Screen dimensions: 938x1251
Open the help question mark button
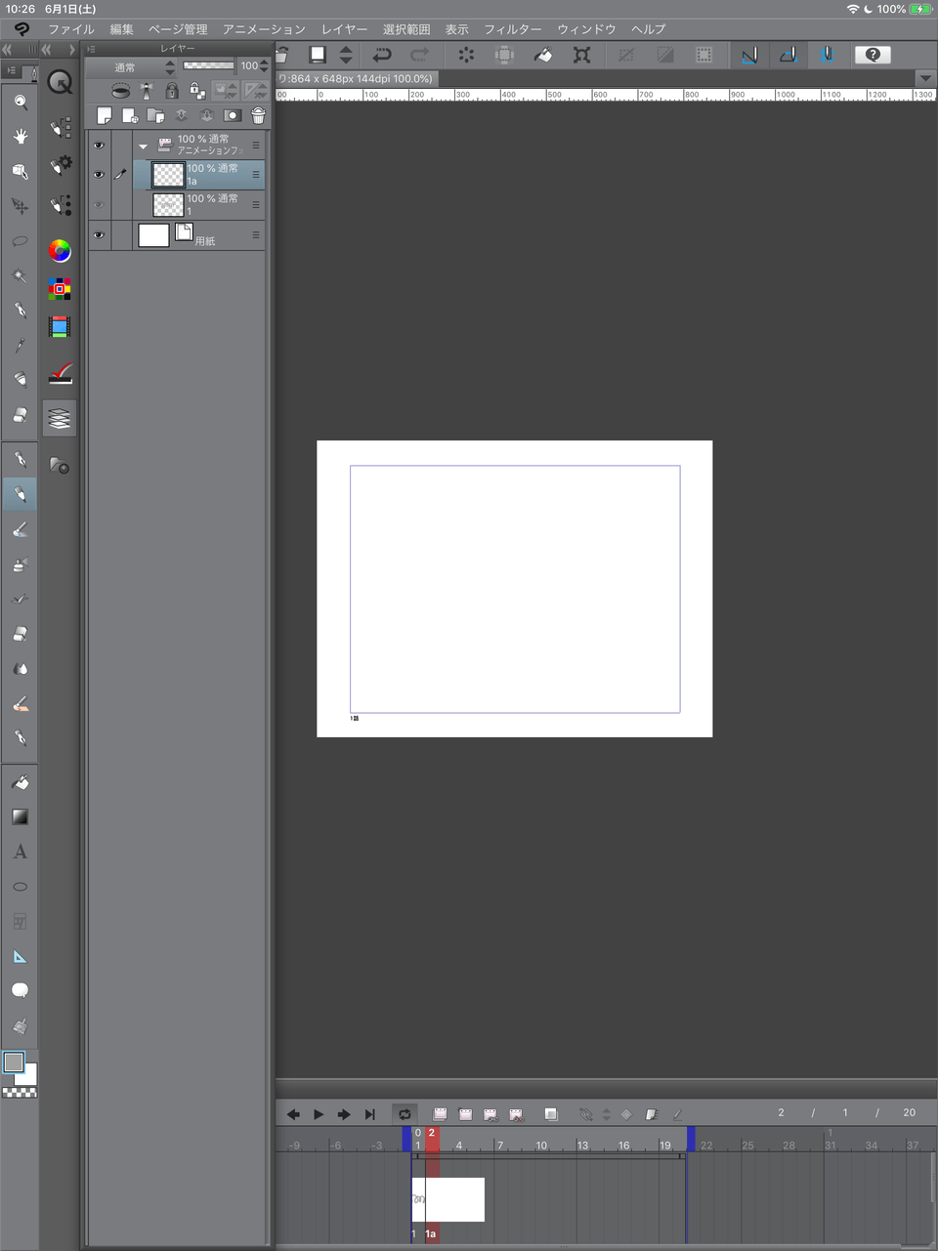pyautogui.click(x=873, y=56)
